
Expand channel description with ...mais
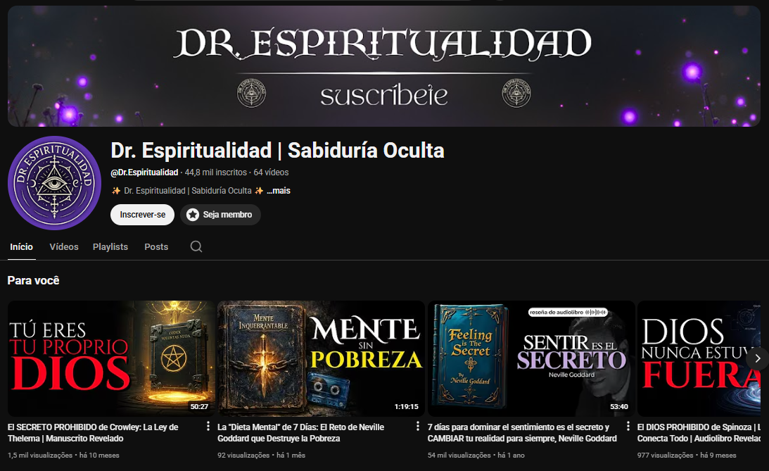[x=279, y=190]
